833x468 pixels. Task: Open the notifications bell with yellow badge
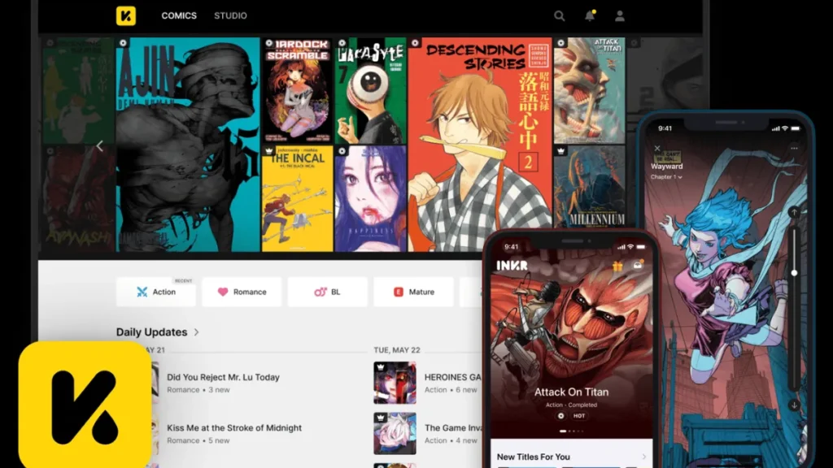coord(591,15)
